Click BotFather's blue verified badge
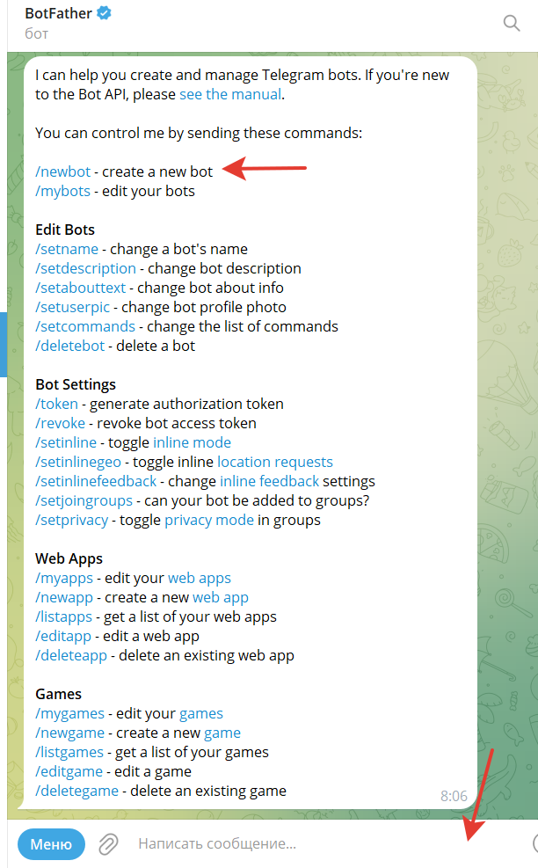The width and height of the screenshot is (538, 868). coord(104,14)
